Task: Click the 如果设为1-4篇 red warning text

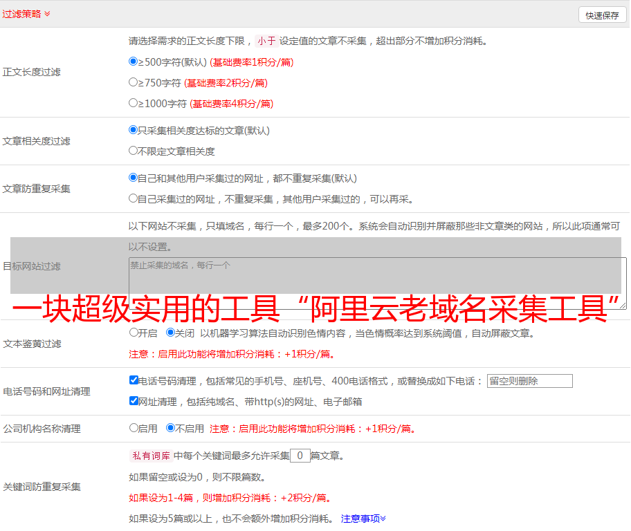Action: tap(230, 498)
